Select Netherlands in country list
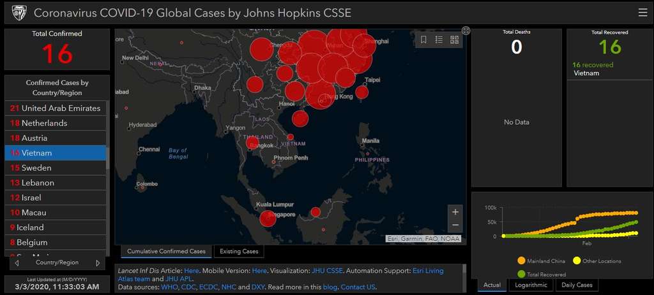This screenshot has height=295, width=654. 55,123
